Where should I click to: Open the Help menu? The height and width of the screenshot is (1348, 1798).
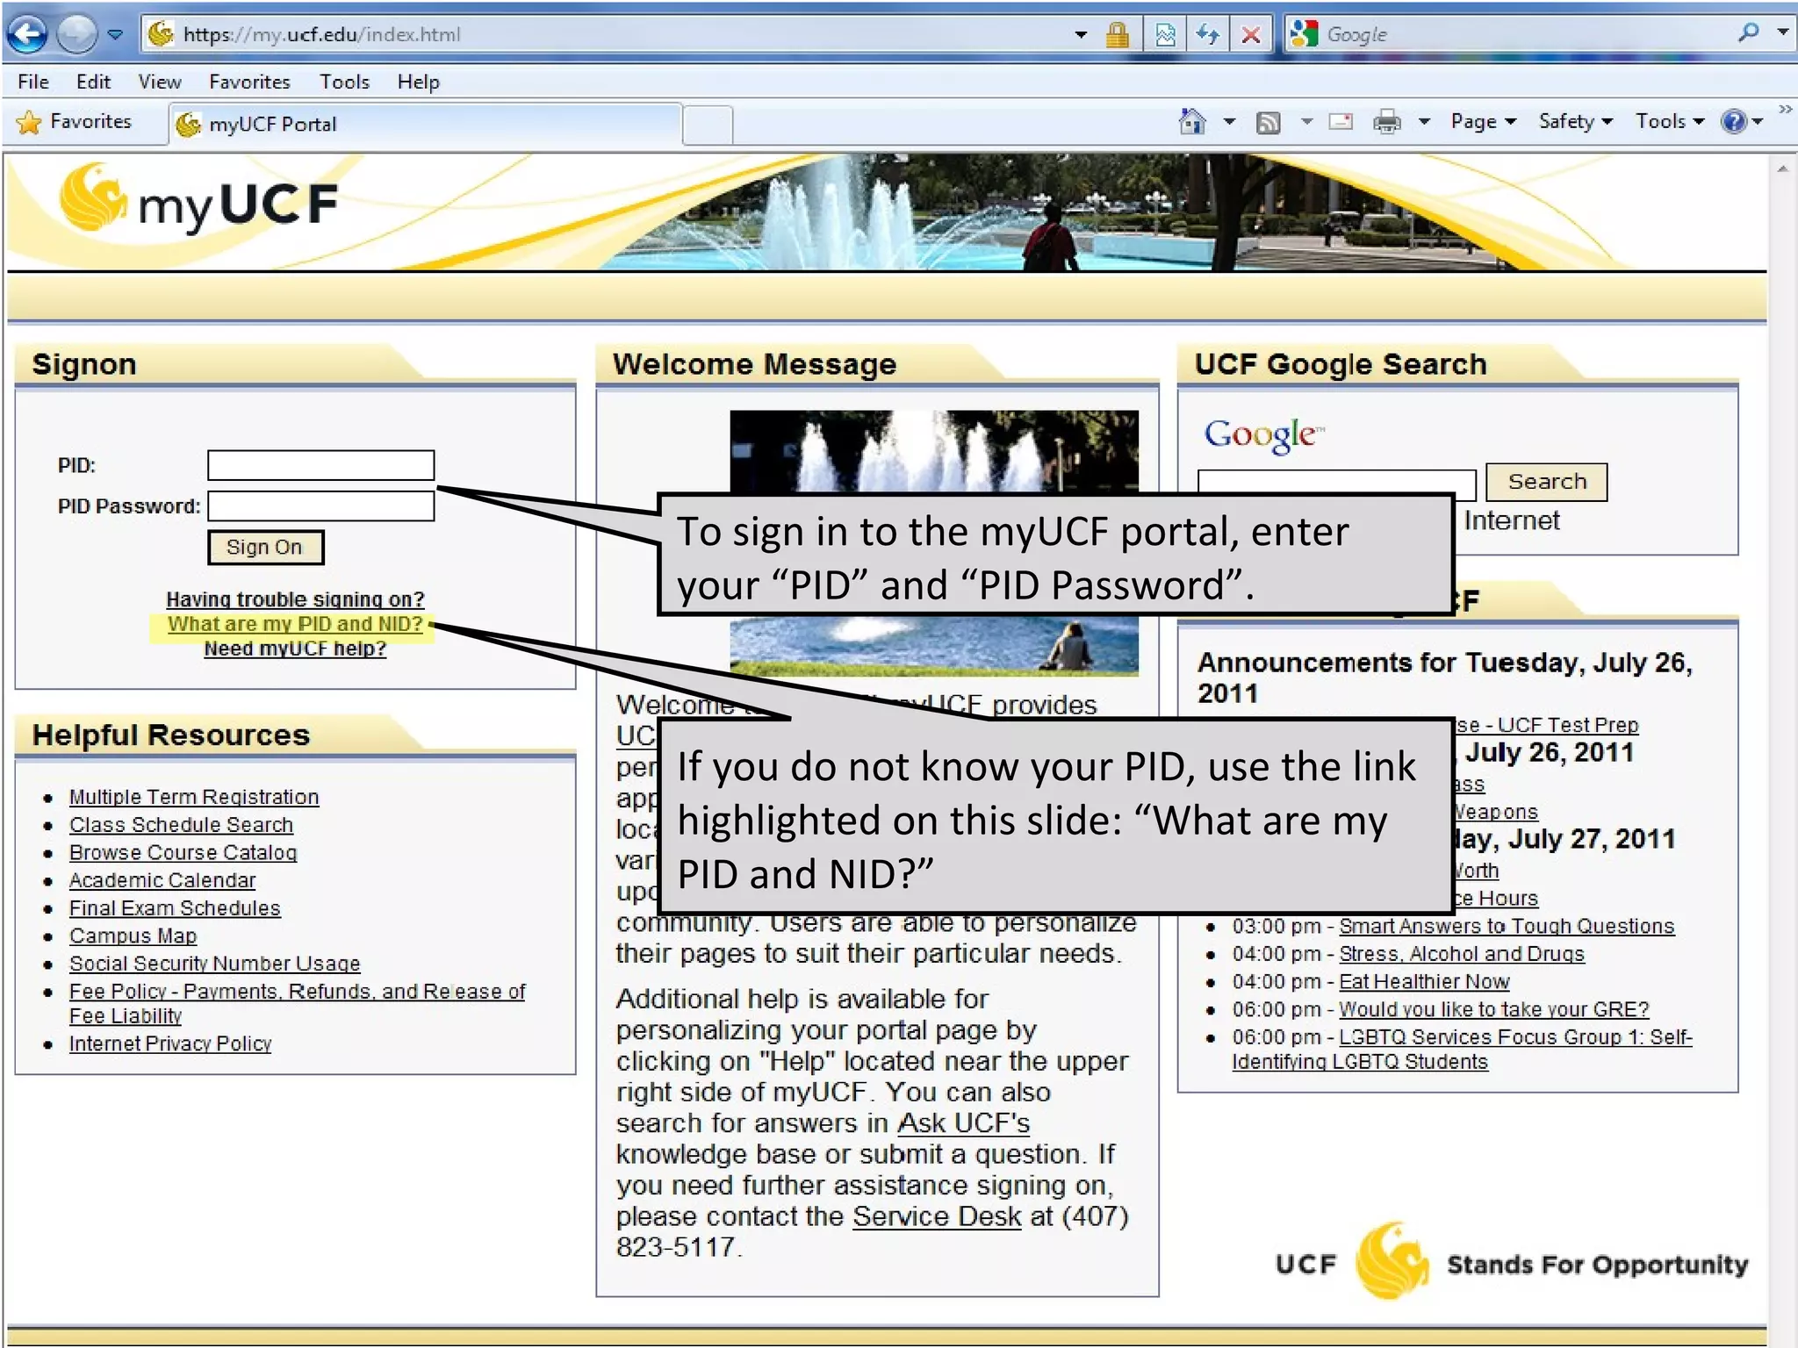[x=418, y=82]
